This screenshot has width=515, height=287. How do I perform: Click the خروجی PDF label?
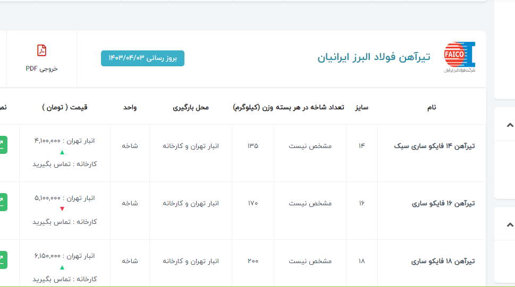tap(41, 68)
